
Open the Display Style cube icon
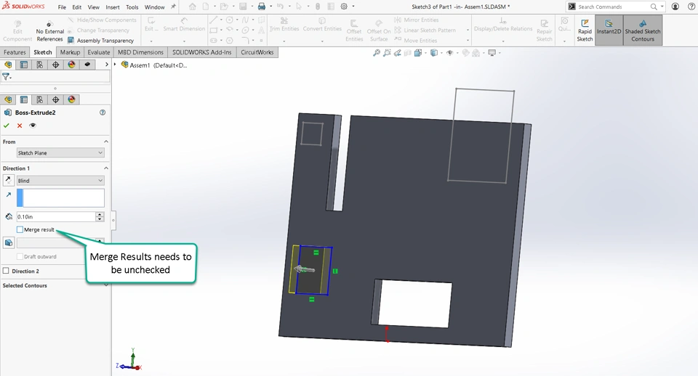click(x=433, y=53)
